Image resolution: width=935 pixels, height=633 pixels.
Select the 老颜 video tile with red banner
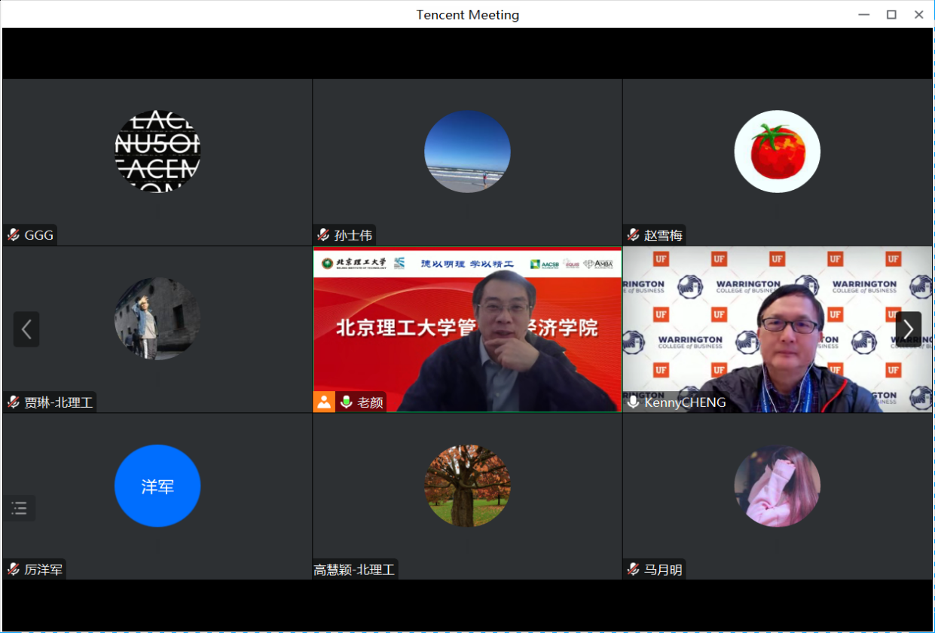click(467, 329)
